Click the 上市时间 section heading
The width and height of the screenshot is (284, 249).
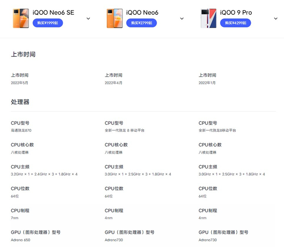23,54
